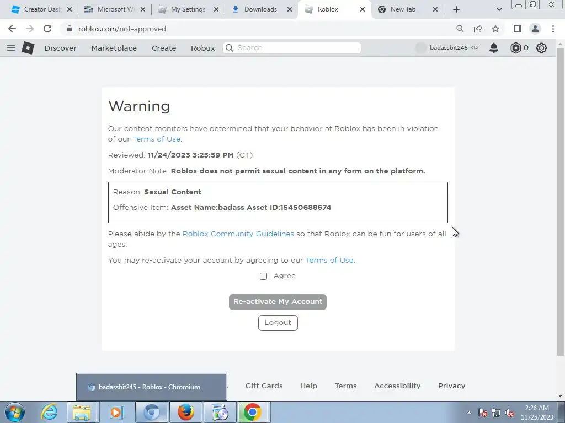Click the site lock icon

(70, 29)
